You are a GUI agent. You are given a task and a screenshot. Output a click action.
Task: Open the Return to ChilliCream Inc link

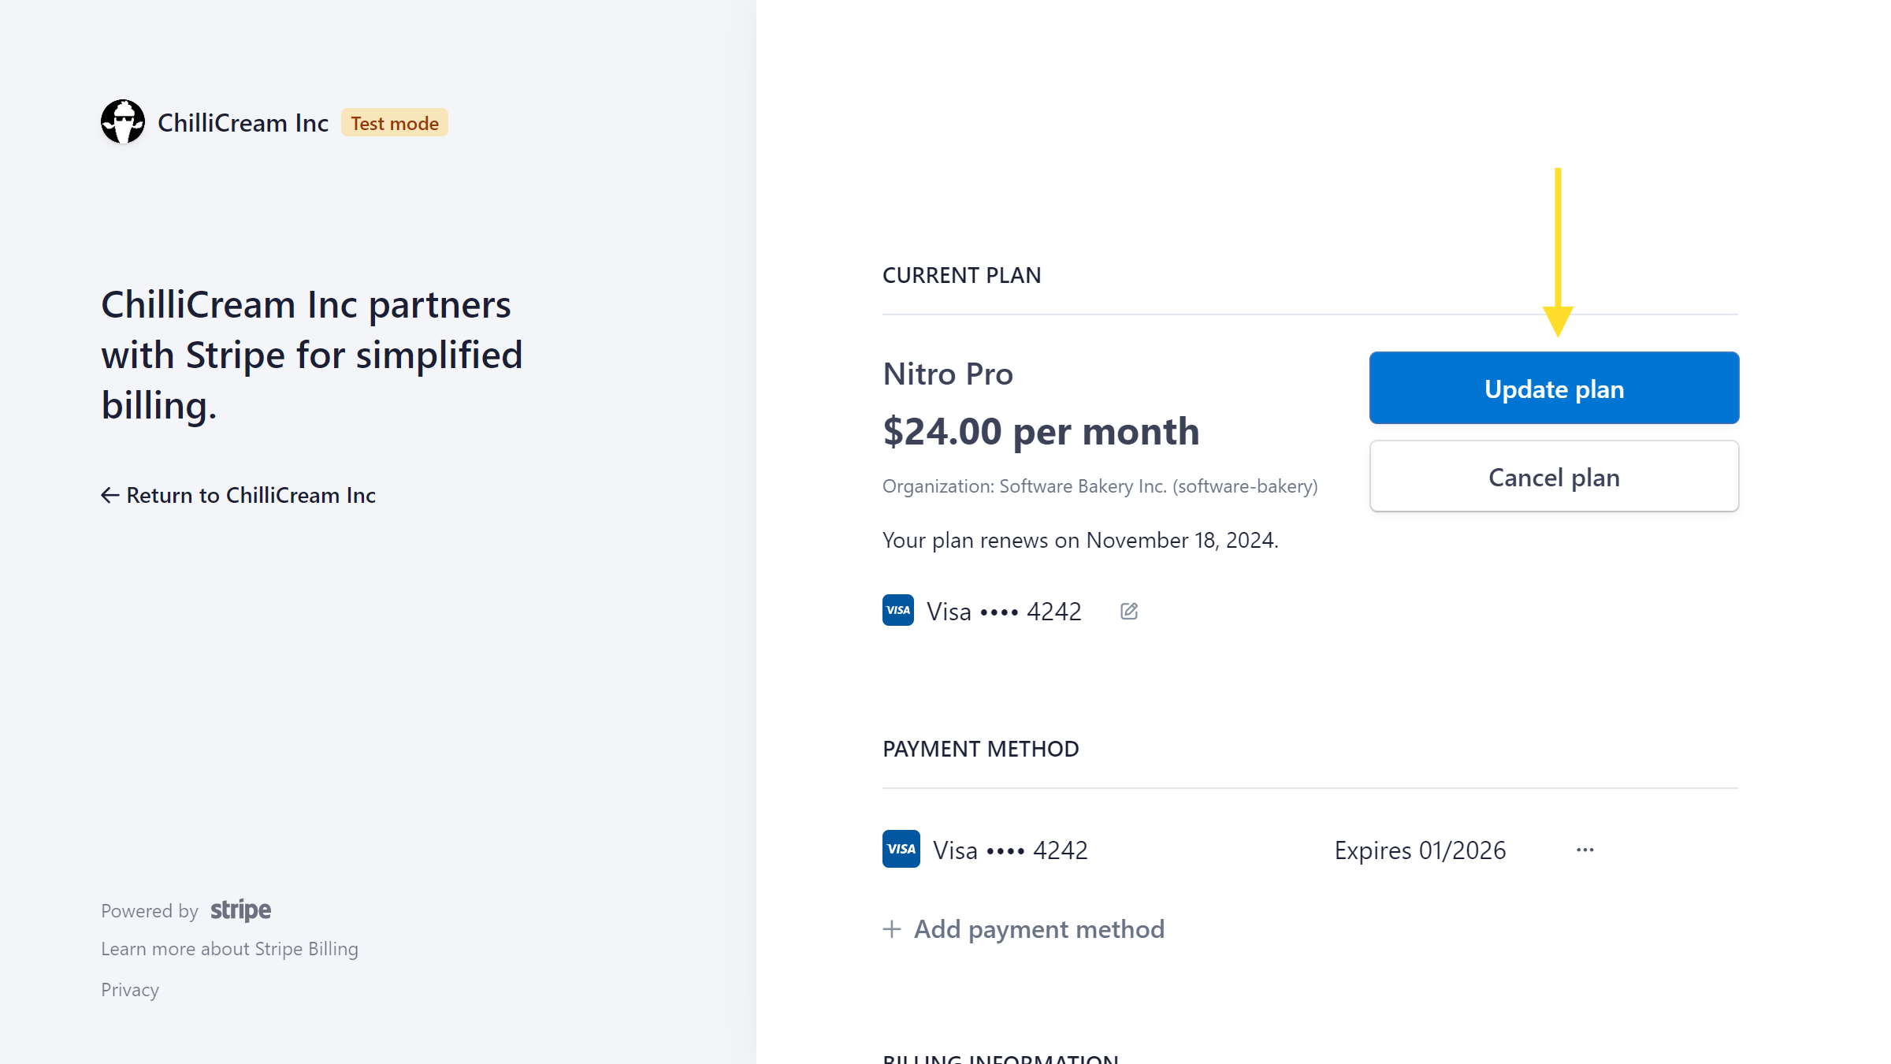click(x=251, y=495)
